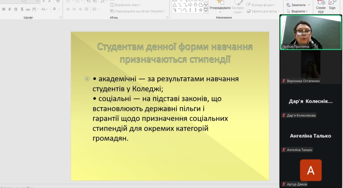Center-align the paragraph text
Viewport: 343px width, 188px height.
tap(74, 9)
